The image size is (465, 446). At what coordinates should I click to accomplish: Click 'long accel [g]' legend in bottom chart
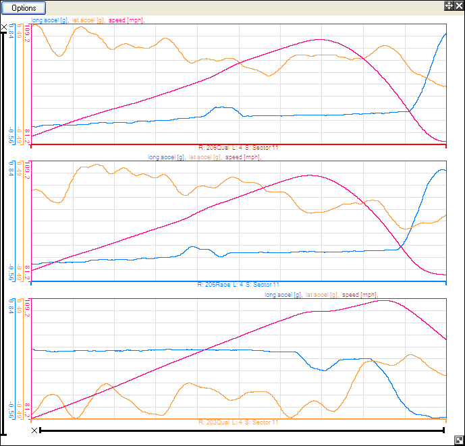[283, 295]
